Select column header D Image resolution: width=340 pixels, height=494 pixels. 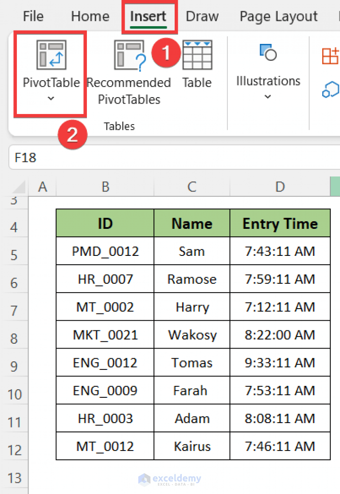[x=280, y=187]
